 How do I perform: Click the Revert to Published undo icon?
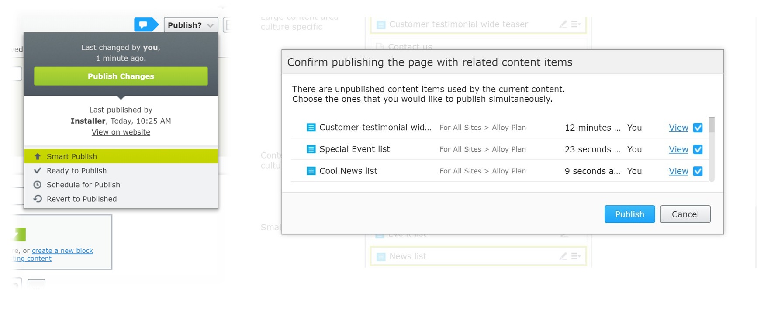(38, 199)
